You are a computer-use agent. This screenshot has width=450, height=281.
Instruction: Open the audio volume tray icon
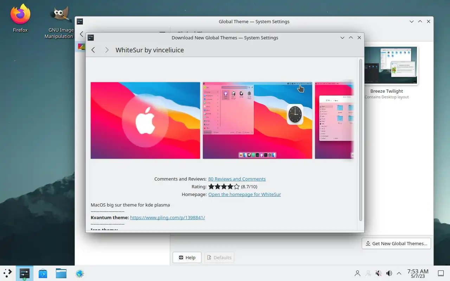[x=389, y=273]
